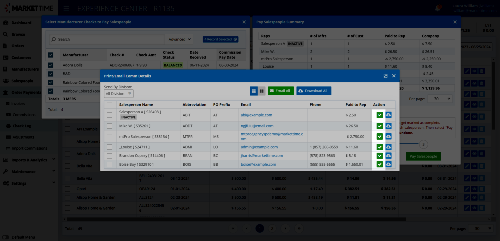This screenshot has width=500, height=241.
Task: Maximize the Print/Email Comm Details dialog
Action: point(385,76)
